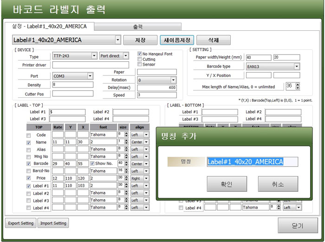Open the COM3 port dropdown
This screenshot has height=242, width=325.
(90, 76)
